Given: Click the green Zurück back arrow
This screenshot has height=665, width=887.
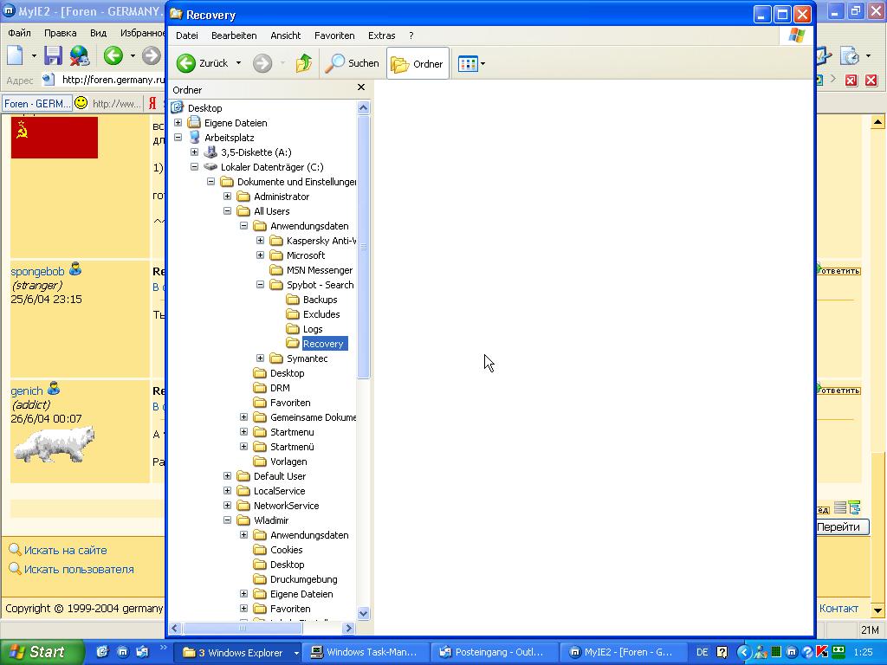Looking at the screenshot, I should (x=186, y=63).
